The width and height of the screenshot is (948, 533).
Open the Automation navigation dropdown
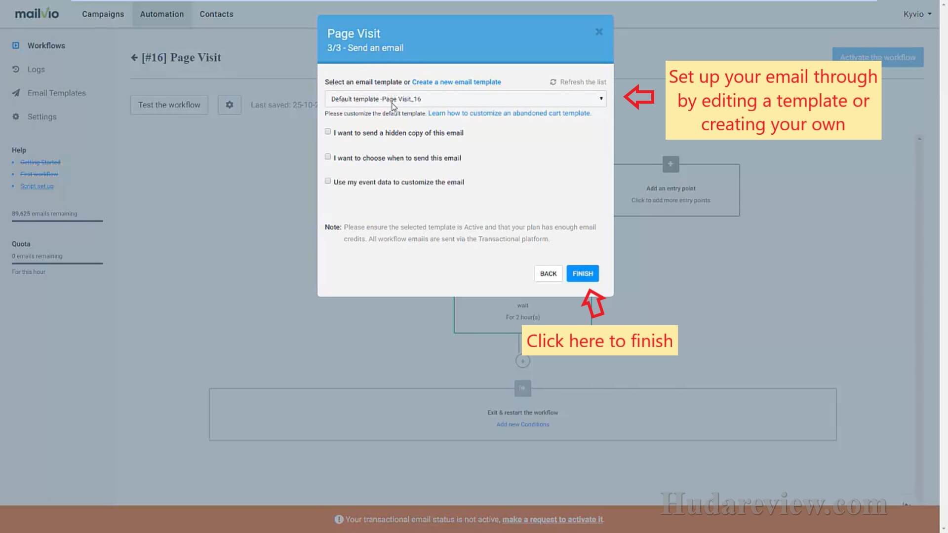pyautogui.click(x=161, y=14)
